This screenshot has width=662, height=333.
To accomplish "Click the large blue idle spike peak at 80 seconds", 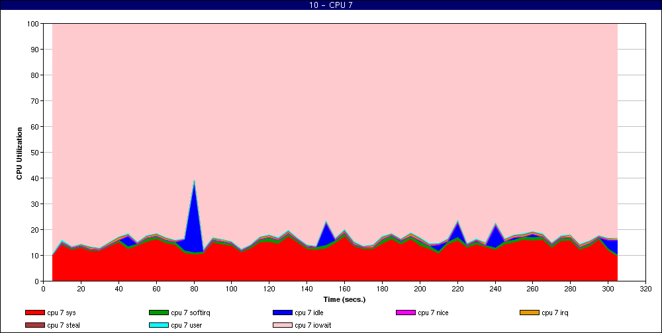I will pos(194,182).
